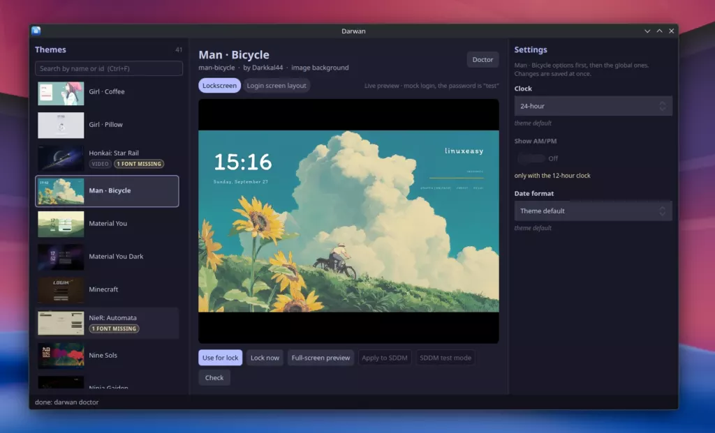715x433 pixels.
Task: Click 1 FONT MISSING badge under NieR: Automata
Action: pos(114,328)
